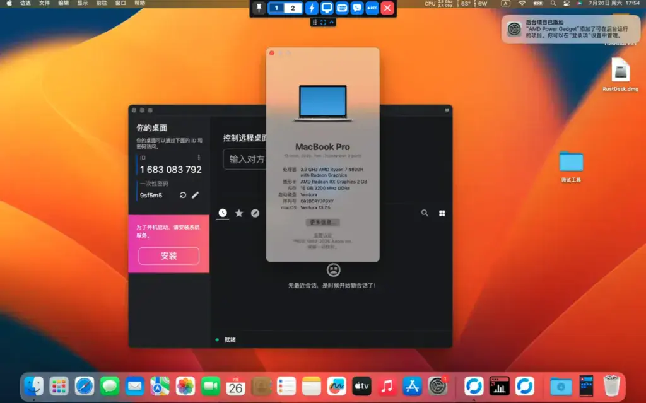This screenshot has height=403, width=646.
Task: Open the display settings monitor icon
Action: coord(327,8)
